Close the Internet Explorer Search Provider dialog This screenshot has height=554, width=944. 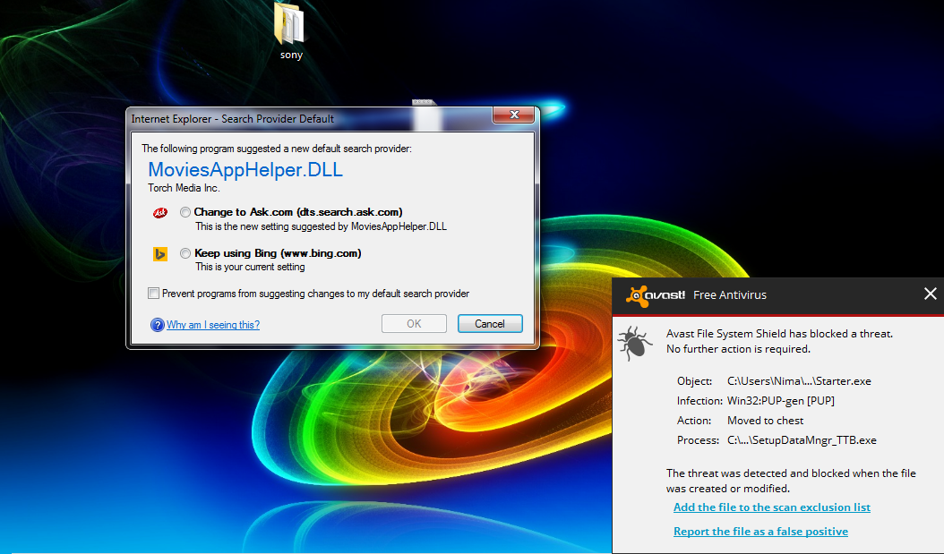(x=513, y=115)
